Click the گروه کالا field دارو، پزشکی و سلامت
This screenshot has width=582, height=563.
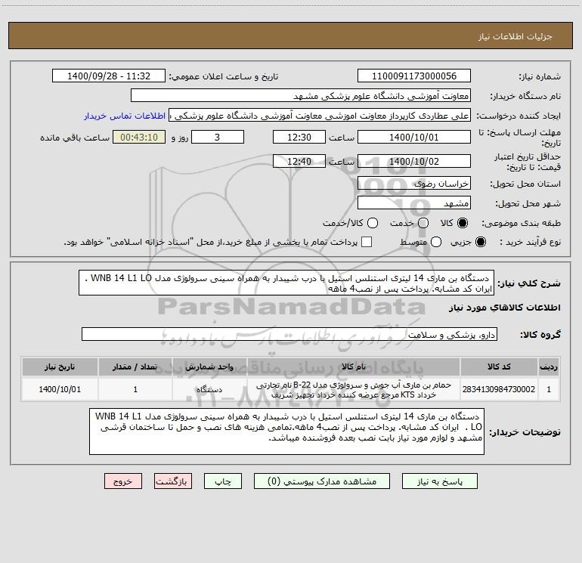289,334
